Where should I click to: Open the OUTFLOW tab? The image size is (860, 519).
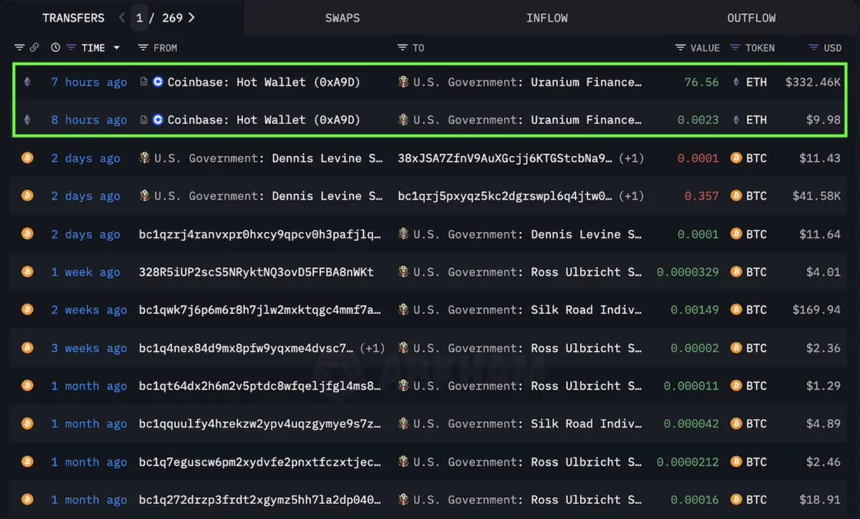(x=751, y=17)
